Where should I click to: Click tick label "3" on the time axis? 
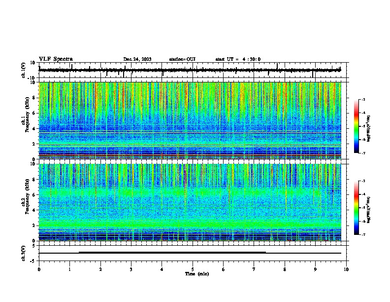[x=131, y=269]
